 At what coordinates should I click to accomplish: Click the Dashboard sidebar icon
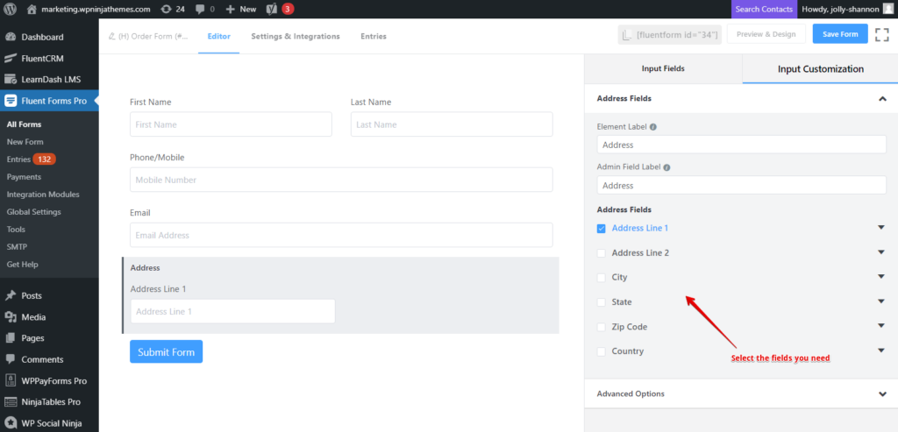11,37
